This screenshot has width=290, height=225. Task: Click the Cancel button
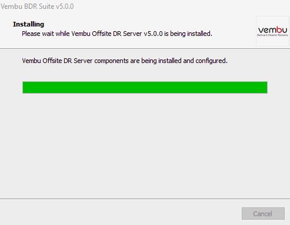263,213
